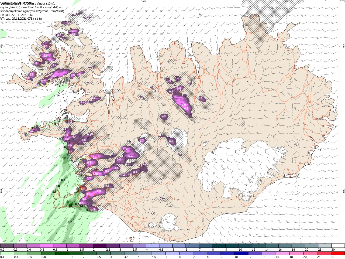Select snow-scale swatch between 6 and 7
This screenshot has width=345, height=259.
pyautogui.click(x=192, y=246)
